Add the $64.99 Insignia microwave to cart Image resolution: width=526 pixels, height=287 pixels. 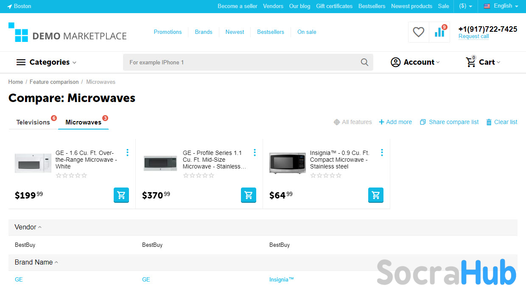coord(376,195)
